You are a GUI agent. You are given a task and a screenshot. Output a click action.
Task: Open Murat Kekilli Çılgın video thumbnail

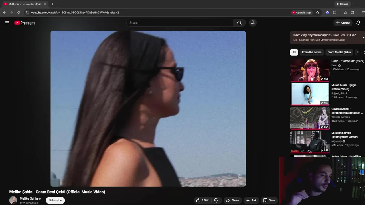310,94
